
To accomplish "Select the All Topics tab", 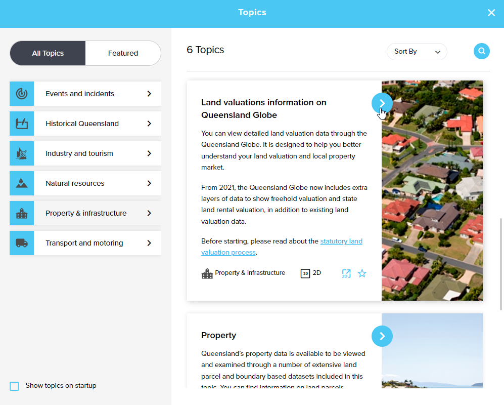I will click(48, 53).
